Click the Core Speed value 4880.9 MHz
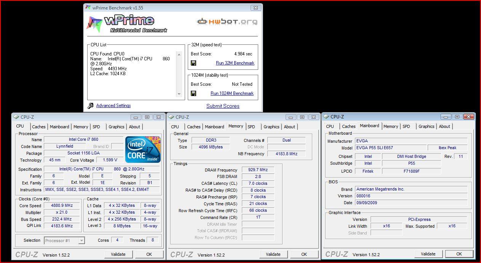Image resolution: width=481 pixels, height=263 pixels. pos(62,205)
